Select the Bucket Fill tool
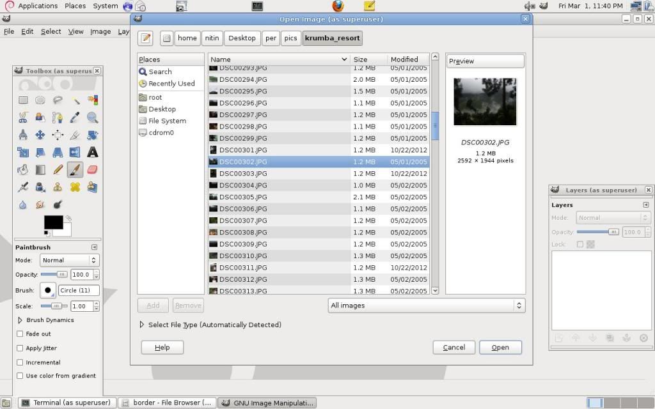The image size is (655, 409). pyautogui.click(x=23, y=170)
